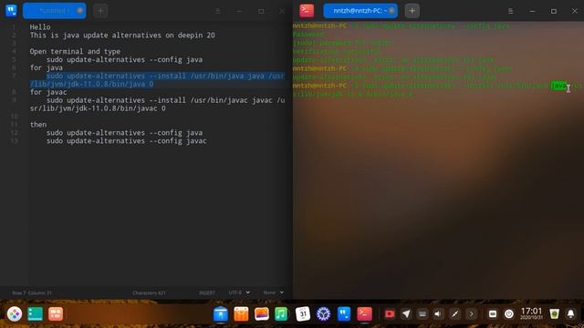Open the Control Center gear dock icon
This screenshot has width=584, height=328.
(x=323, y=313)
